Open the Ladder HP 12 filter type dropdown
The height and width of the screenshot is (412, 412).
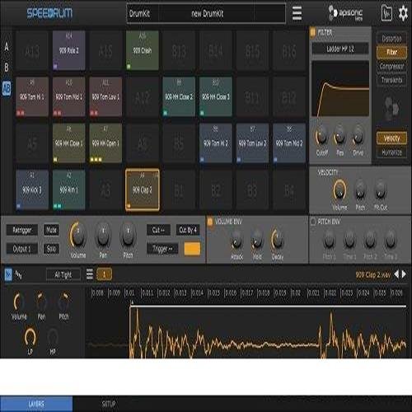point(340,49)
